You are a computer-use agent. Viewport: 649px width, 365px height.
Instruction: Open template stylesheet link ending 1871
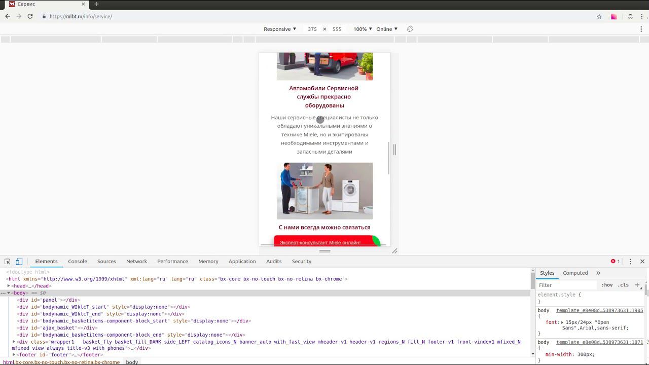599,342
